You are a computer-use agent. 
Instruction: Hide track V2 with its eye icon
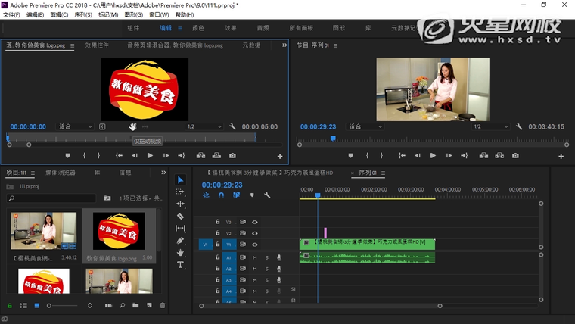click(255, 233)
